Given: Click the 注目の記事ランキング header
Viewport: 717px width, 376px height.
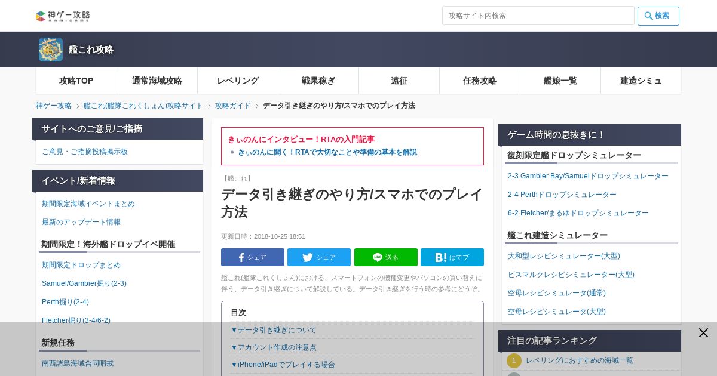Looking at the screenshot, I should [590, 341].
